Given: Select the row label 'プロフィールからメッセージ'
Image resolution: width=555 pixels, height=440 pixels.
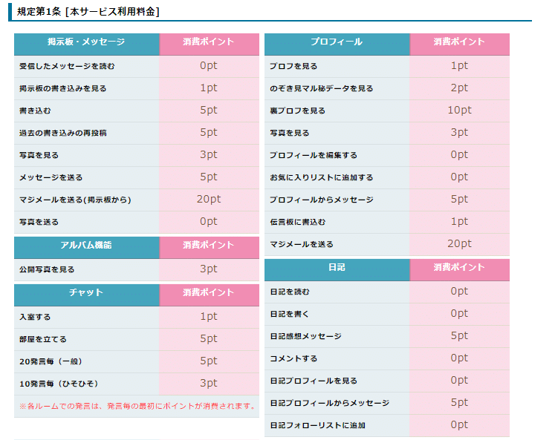Looking at the screenshot, I should 322,200.
